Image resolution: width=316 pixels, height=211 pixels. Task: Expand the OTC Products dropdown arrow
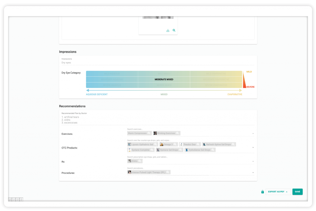point(253,147)
